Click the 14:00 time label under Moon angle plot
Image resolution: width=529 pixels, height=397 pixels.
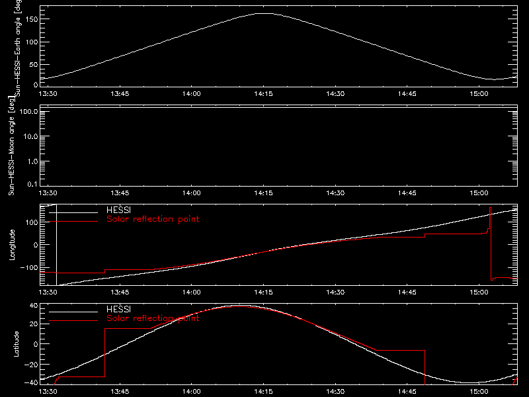[x=192, y=193]
